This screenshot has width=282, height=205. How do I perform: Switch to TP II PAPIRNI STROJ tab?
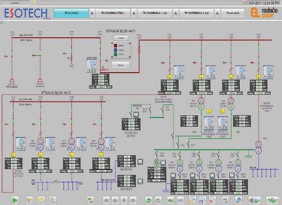113,13
